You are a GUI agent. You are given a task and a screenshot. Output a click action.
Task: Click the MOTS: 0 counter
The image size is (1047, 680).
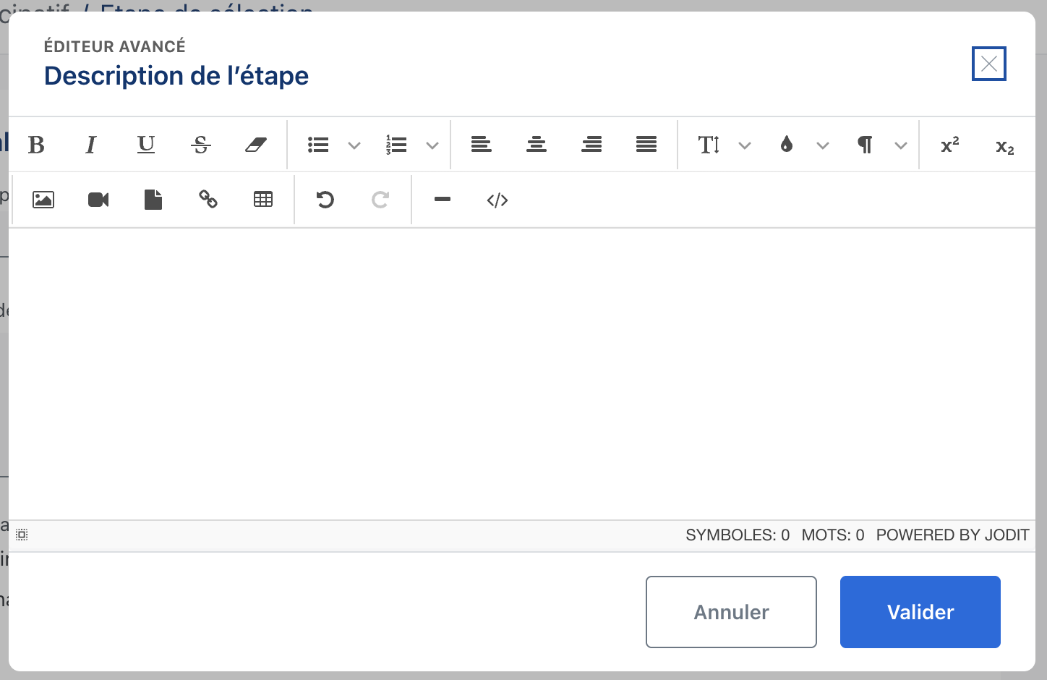coord(833,535)
